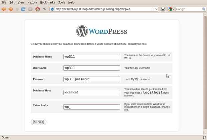Image resolution: width=207 pixels, height=140 pixels.
Task: Click the scrollbar down arrow
Action: (x=205, y=133)
